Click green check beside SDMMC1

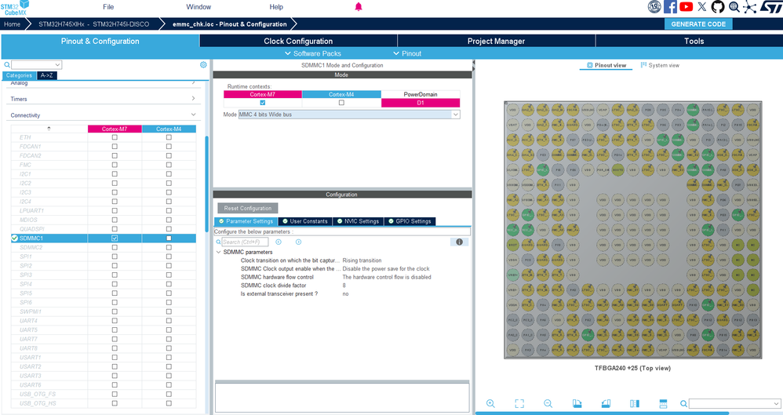tap(14, 238)
